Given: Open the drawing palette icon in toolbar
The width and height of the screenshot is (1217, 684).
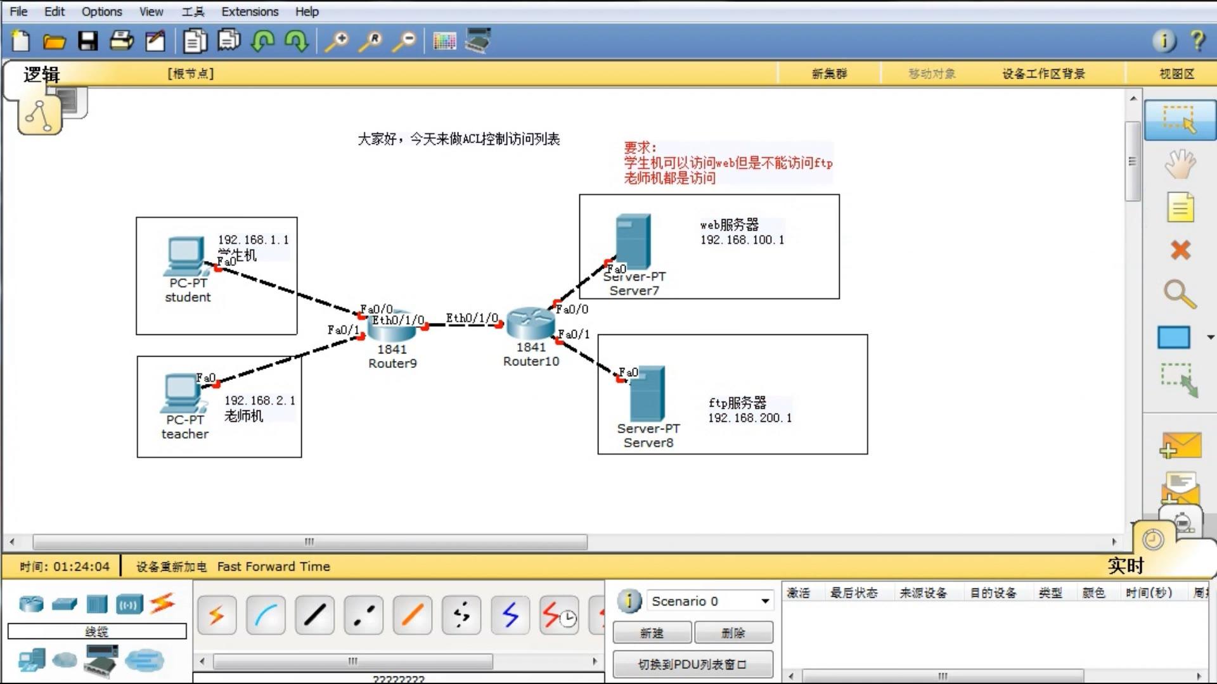Looking at the screenshot, I should (x=444, y=42).
